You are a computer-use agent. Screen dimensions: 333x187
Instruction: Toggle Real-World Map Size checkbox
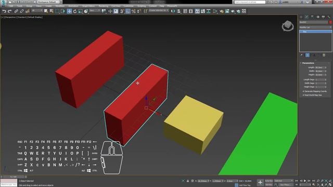click(303, 95)
